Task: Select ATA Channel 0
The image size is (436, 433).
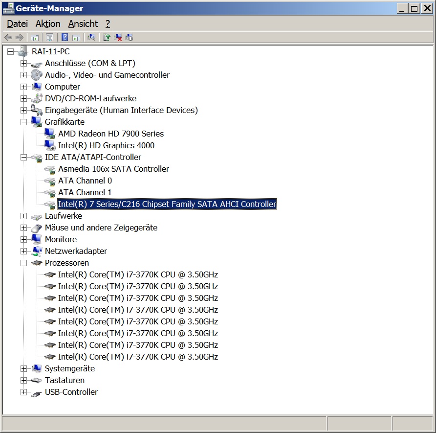Action: [85, 181]
